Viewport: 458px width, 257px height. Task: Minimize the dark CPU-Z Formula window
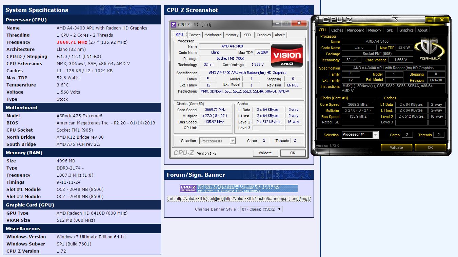[430, 20]
